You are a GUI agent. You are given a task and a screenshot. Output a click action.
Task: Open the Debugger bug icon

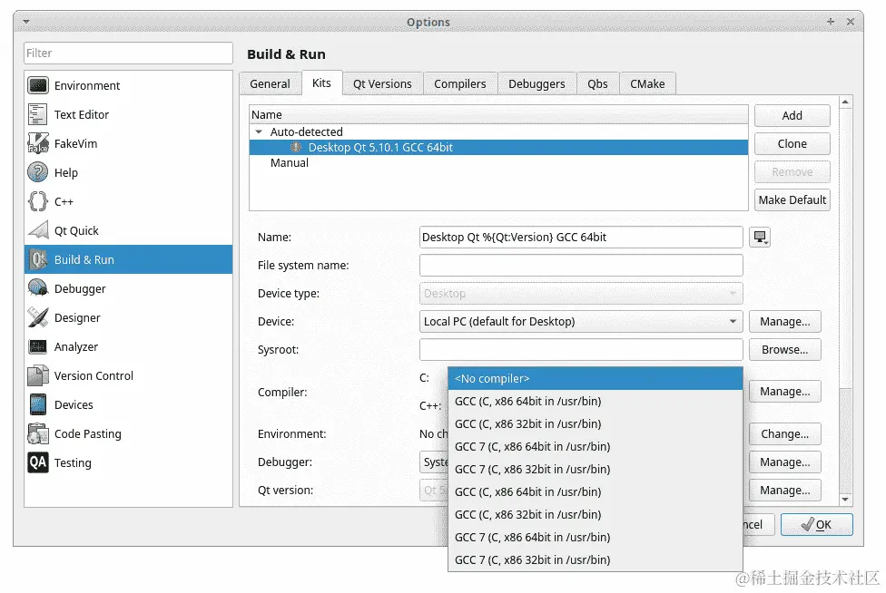[38, 288]
